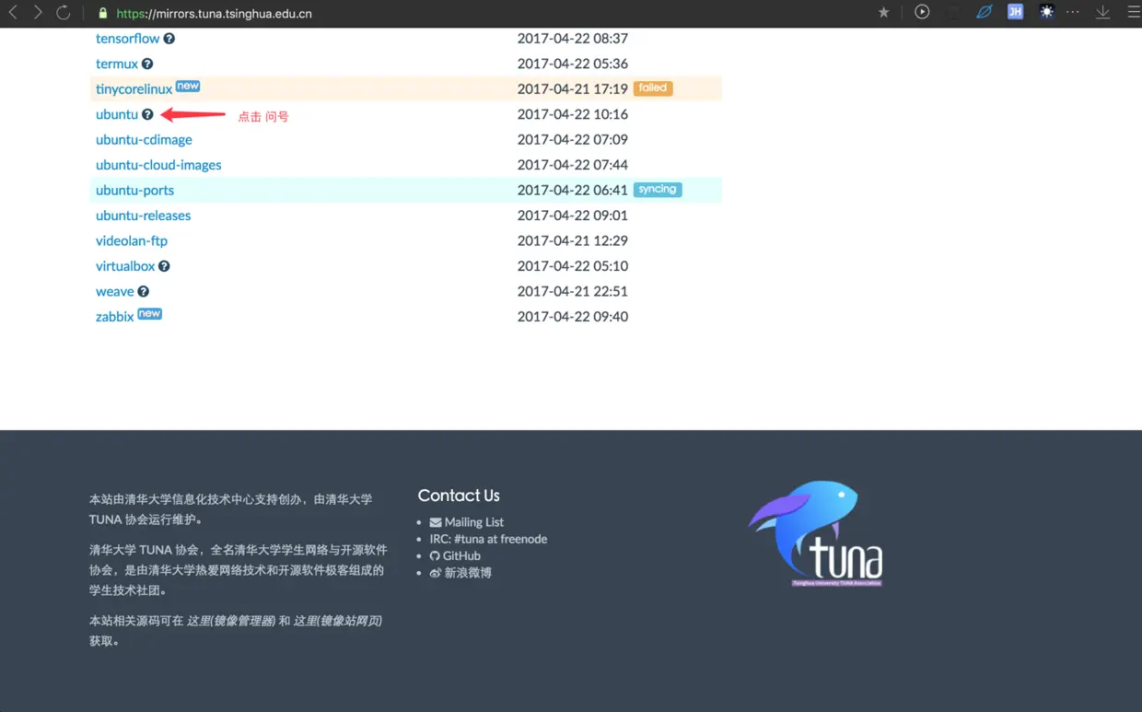The width and height of the screenshot is (1142, 712).
Task: Open the GitHub contact link
Action: 455,555
